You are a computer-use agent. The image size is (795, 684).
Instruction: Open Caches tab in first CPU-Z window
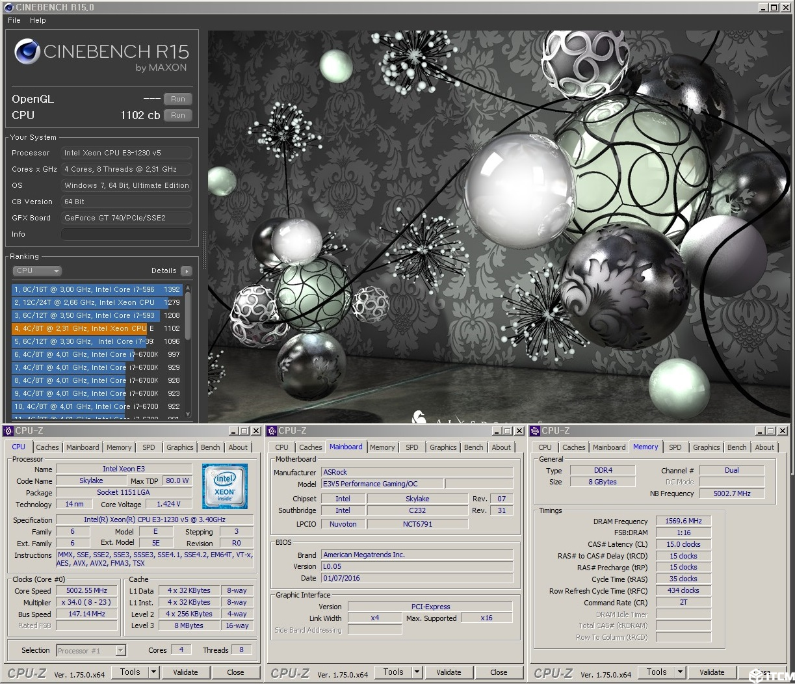tap(47, 447)
